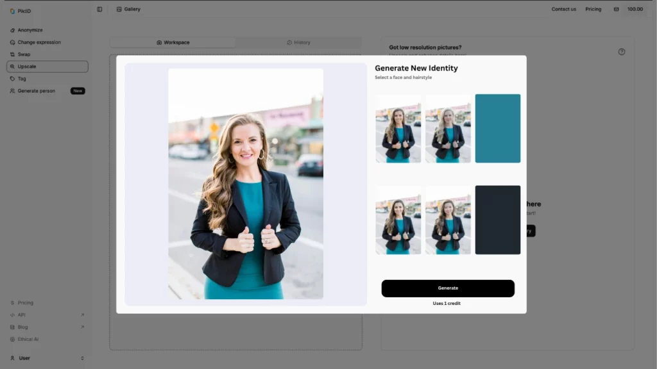Click the credits icon next to 100.00

click(x=618, y=9)
